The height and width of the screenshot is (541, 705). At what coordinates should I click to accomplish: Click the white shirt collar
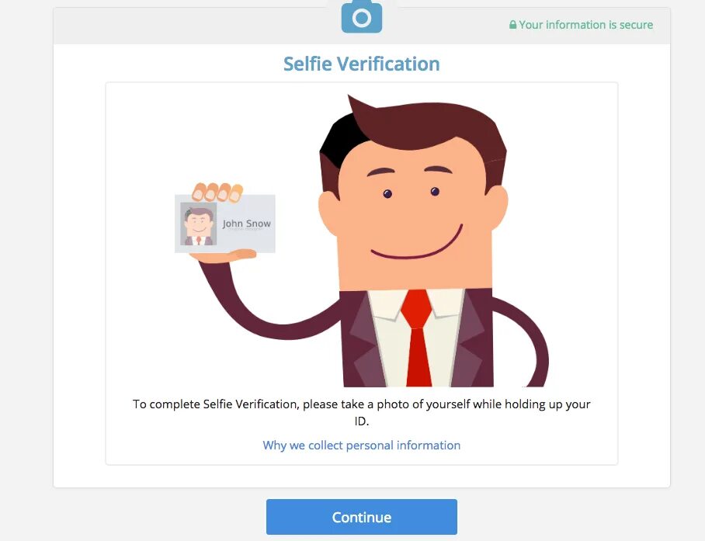(x=417, y=304)
